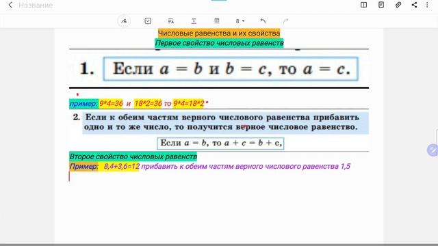This screenshot has height=246, width=438.
Task: Open text color underline tool
Action: coord(194,21)
